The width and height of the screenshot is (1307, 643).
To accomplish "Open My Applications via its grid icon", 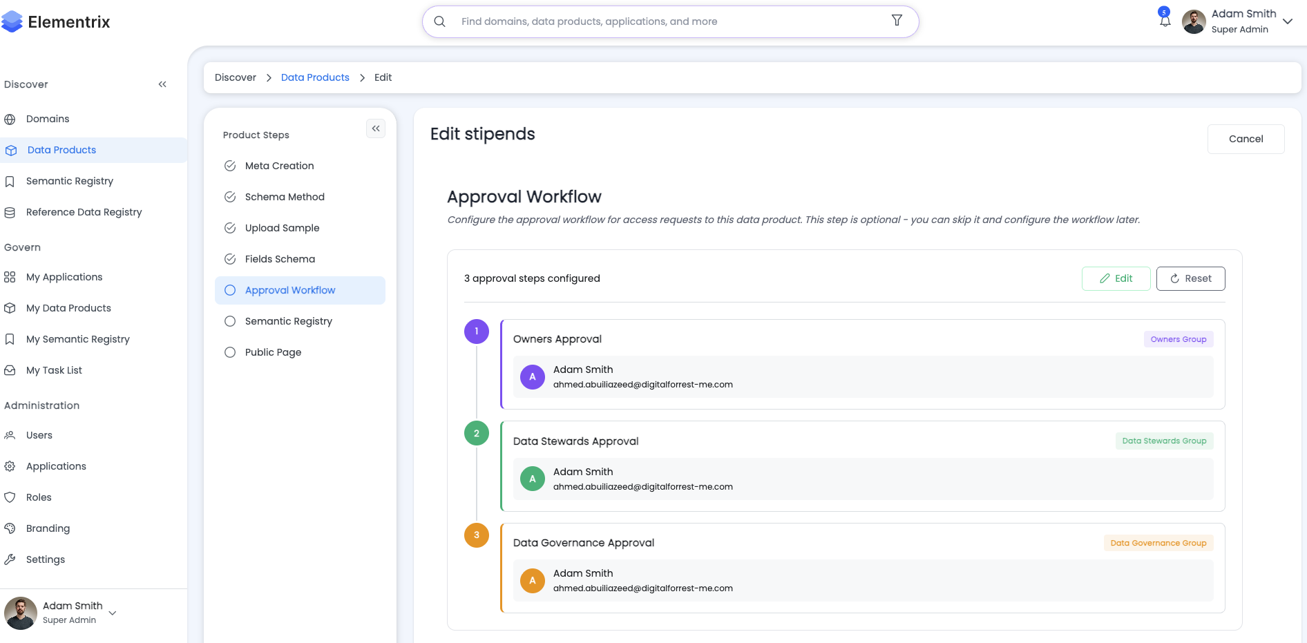I will click(x=9, y=276).
